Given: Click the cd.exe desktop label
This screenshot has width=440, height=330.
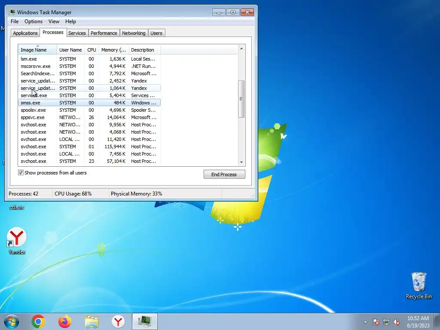Looking at the screenshot, I should [x=17, y=208].
